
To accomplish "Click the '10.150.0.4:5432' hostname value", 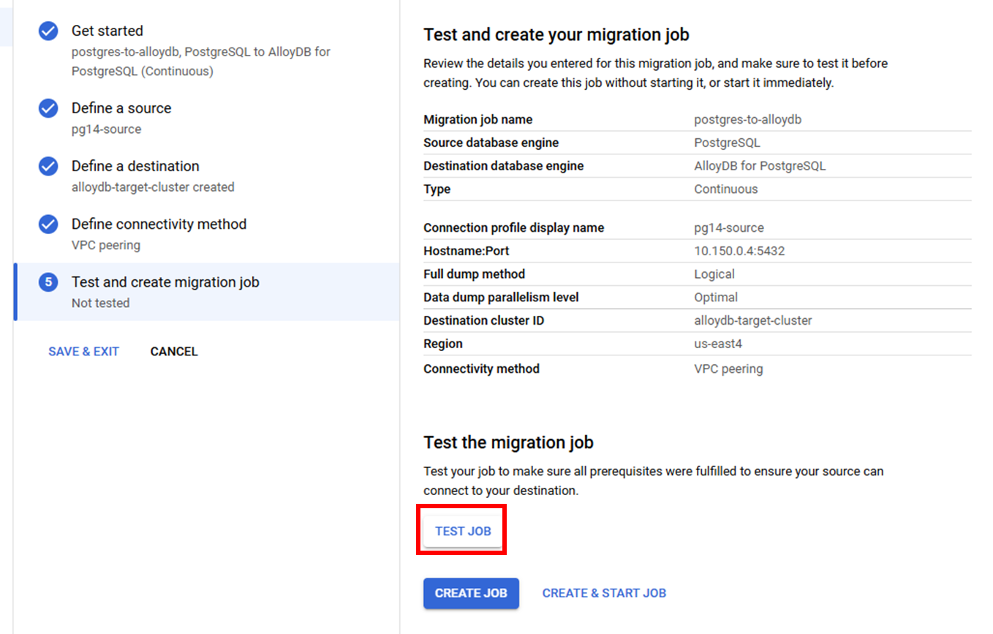I will 739,251.
